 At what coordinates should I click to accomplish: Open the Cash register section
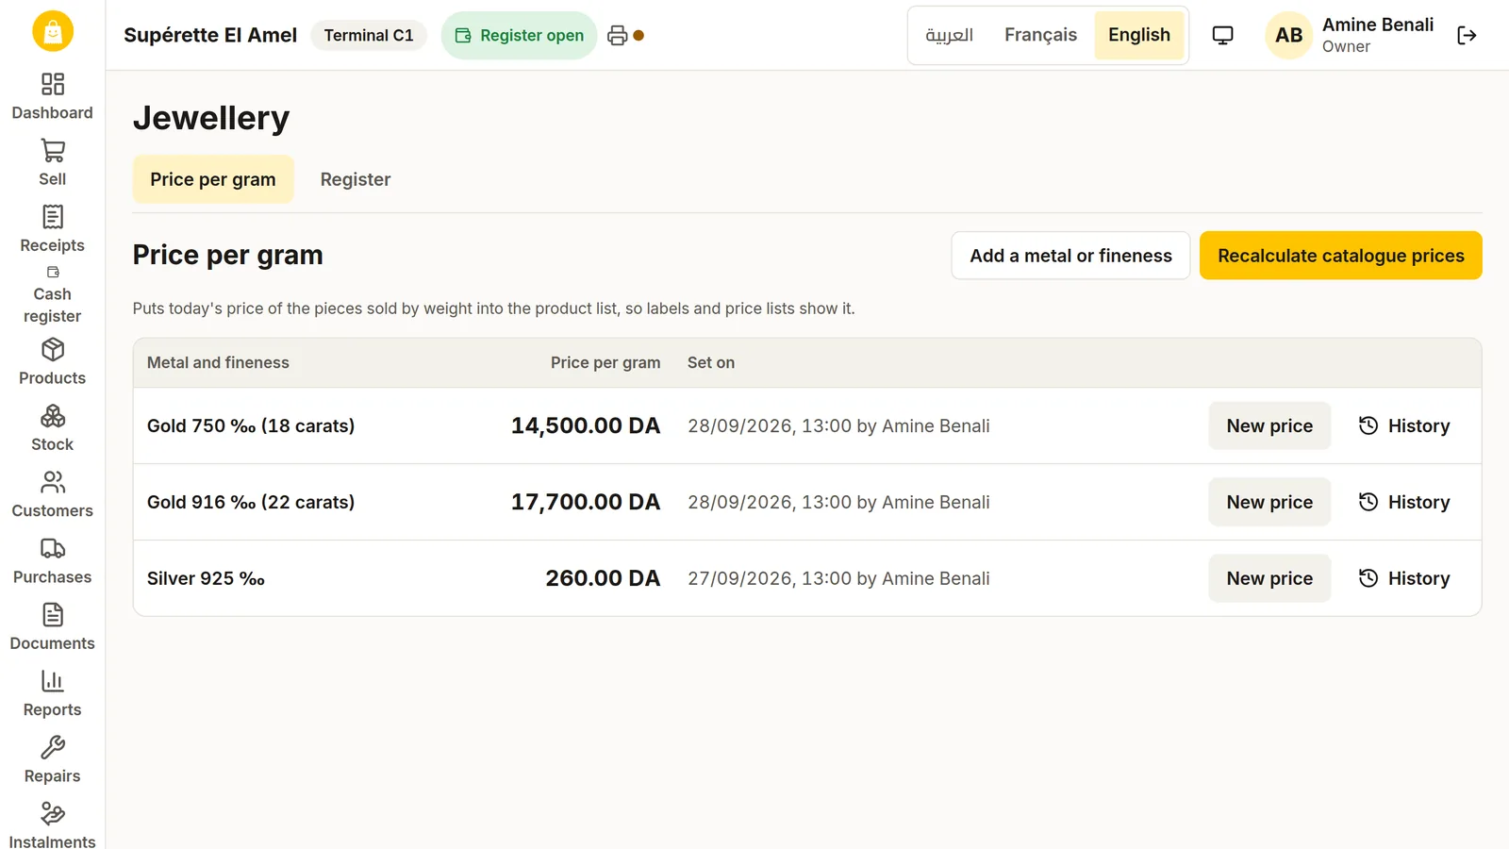pyautogui.click(x=53, y=295)
